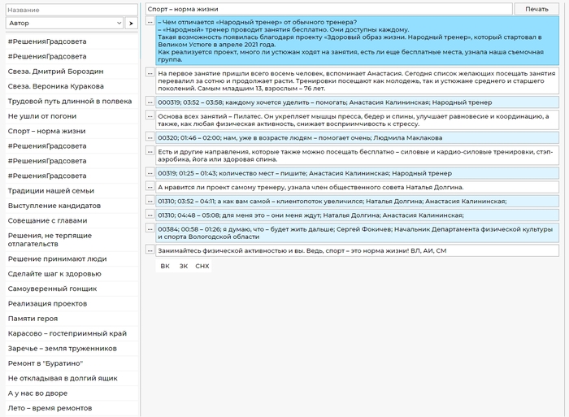
Task: Edit the title field 'Спорт – норма жизни'
Action: [328, 9]
